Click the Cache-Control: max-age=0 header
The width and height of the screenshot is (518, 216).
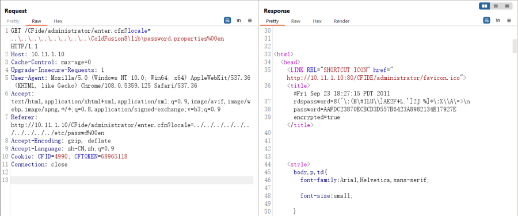[51, 62]
